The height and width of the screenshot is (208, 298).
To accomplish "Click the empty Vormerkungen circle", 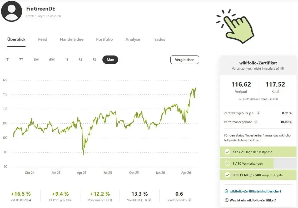I will click(x=227, y=163).
